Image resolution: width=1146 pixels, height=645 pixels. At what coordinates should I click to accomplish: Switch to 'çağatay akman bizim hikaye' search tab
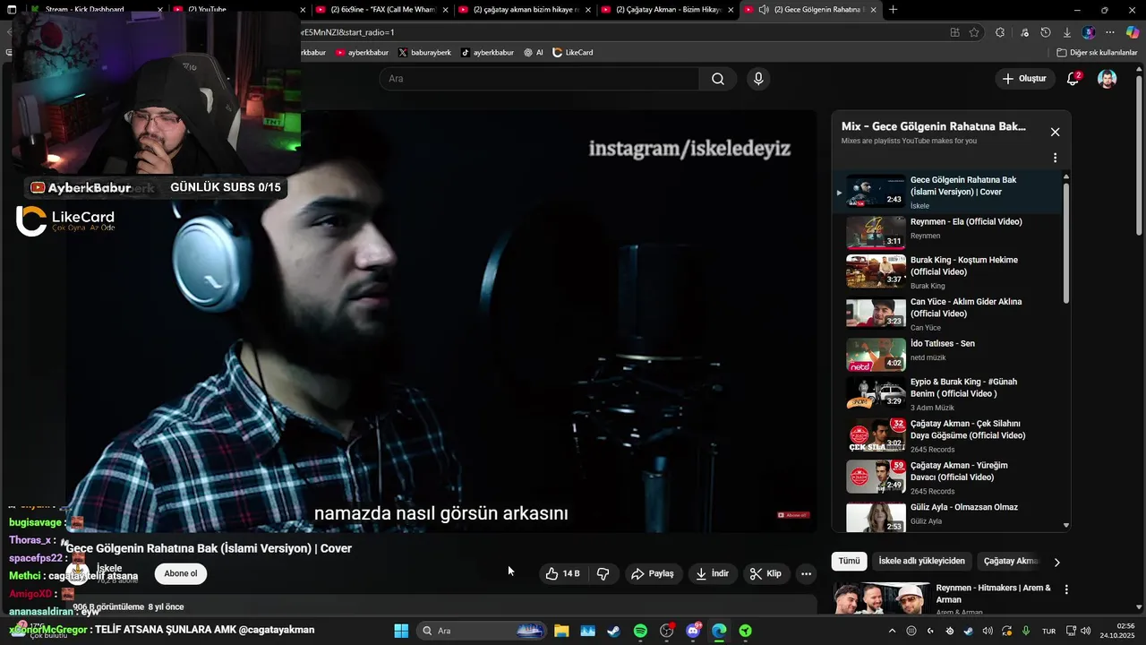coord(525,10)
